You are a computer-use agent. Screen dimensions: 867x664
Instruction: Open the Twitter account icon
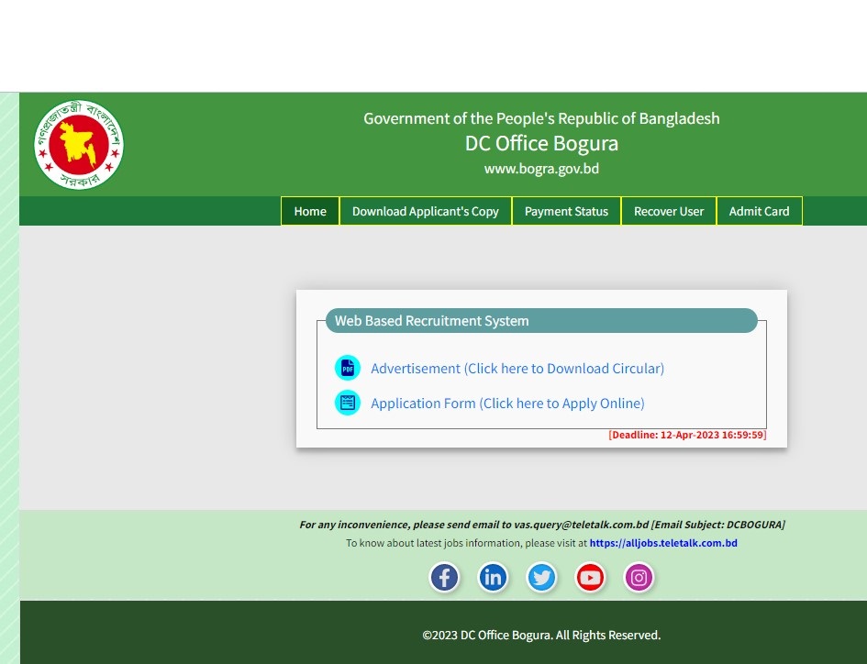tap(541, 577)
